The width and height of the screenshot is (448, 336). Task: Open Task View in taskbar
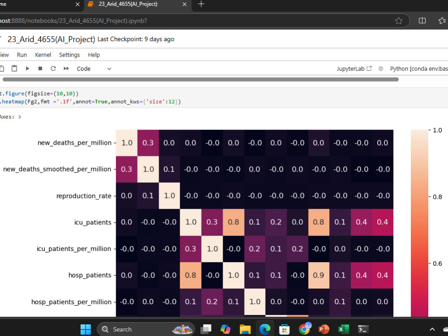[206, 329]
